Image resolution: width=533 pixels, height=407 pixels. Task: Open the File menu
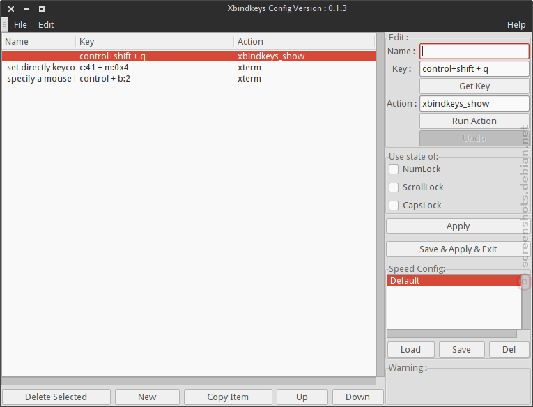[x=20, y=25]
